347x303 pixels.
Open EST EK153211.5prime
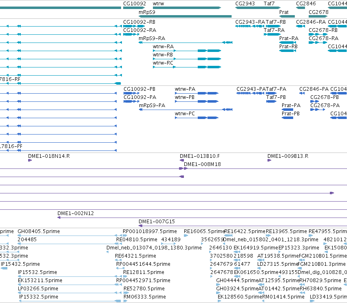pos(40,281)
